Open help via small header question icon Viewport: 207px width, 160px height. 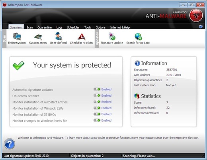click(x=201, y=27)
